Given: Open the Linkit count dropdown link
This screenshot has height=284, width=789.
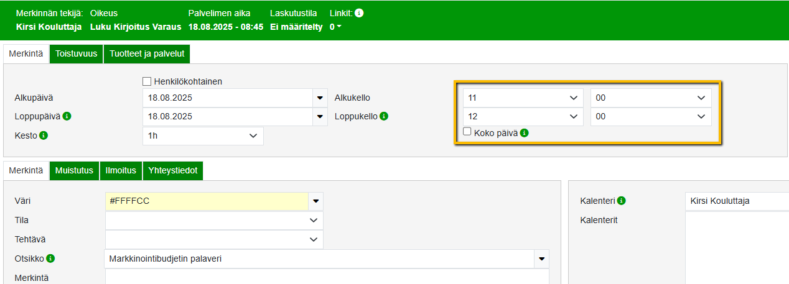Looking at the screenshot, I should (x=335, y=27).
